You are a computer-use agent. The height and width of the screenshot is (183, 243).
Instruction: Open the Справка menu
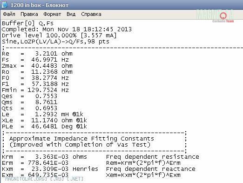(x=91, y=14)
